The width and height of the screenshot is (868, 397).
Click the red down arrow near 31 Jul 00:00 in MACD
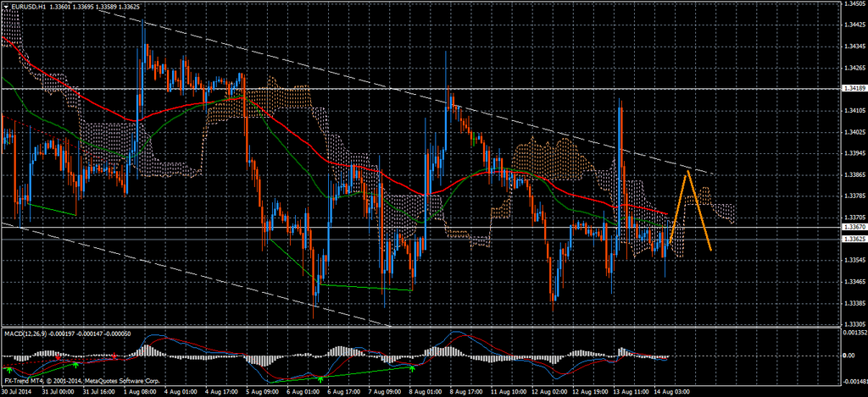58,358
